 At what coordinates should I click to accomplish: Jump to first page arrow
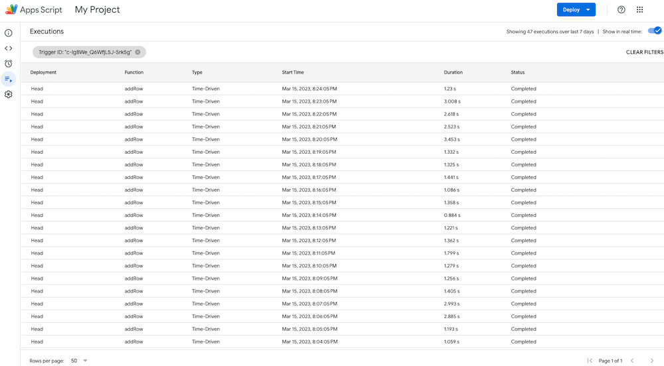(590, 361)
